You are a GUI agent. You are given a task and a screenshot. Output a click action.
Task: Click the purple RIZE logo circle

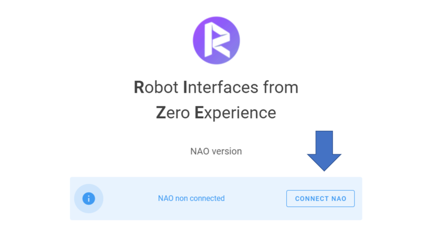216,40
